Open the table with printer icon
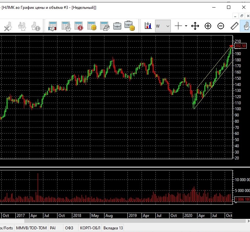 coord(105,26)
